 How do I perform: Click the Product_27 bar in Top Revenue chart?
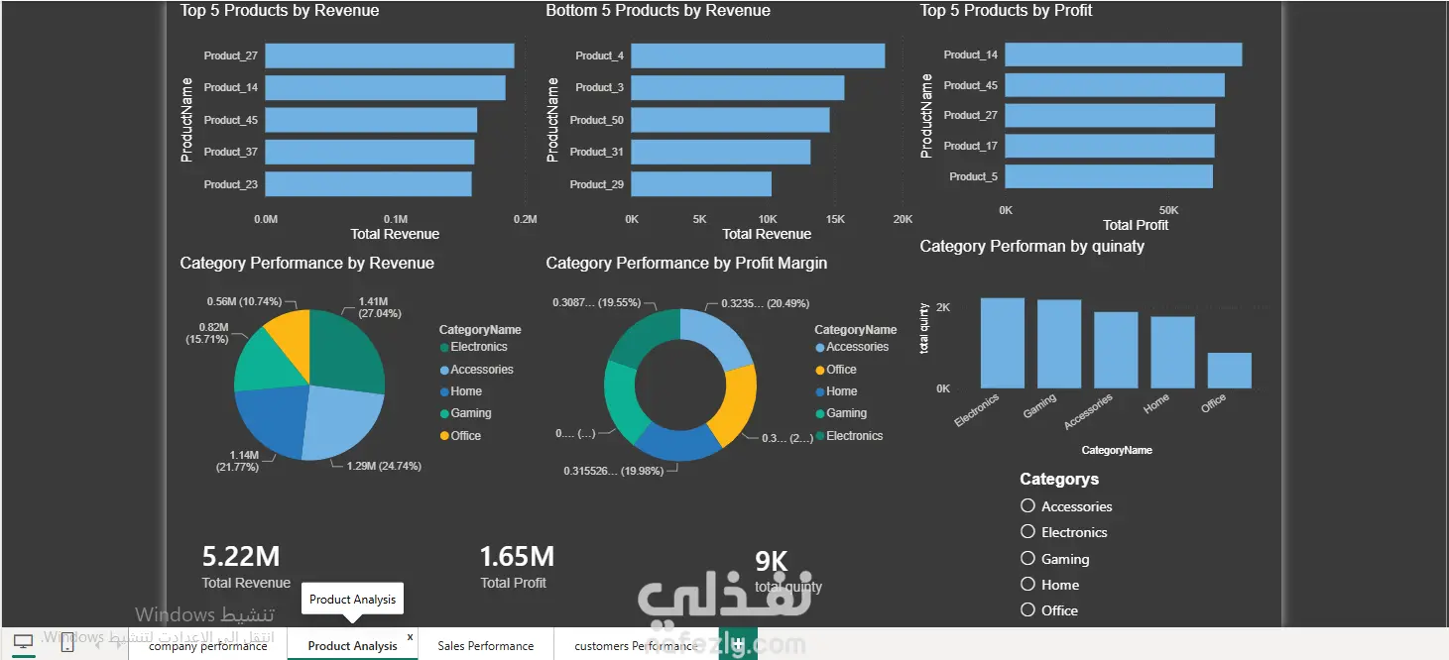390,55
